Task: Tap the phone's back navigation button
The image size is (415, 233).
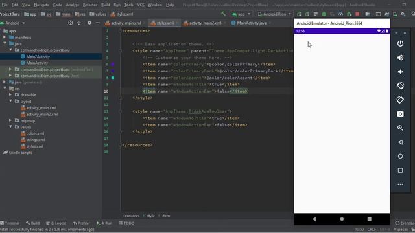Action: [314, 219]
